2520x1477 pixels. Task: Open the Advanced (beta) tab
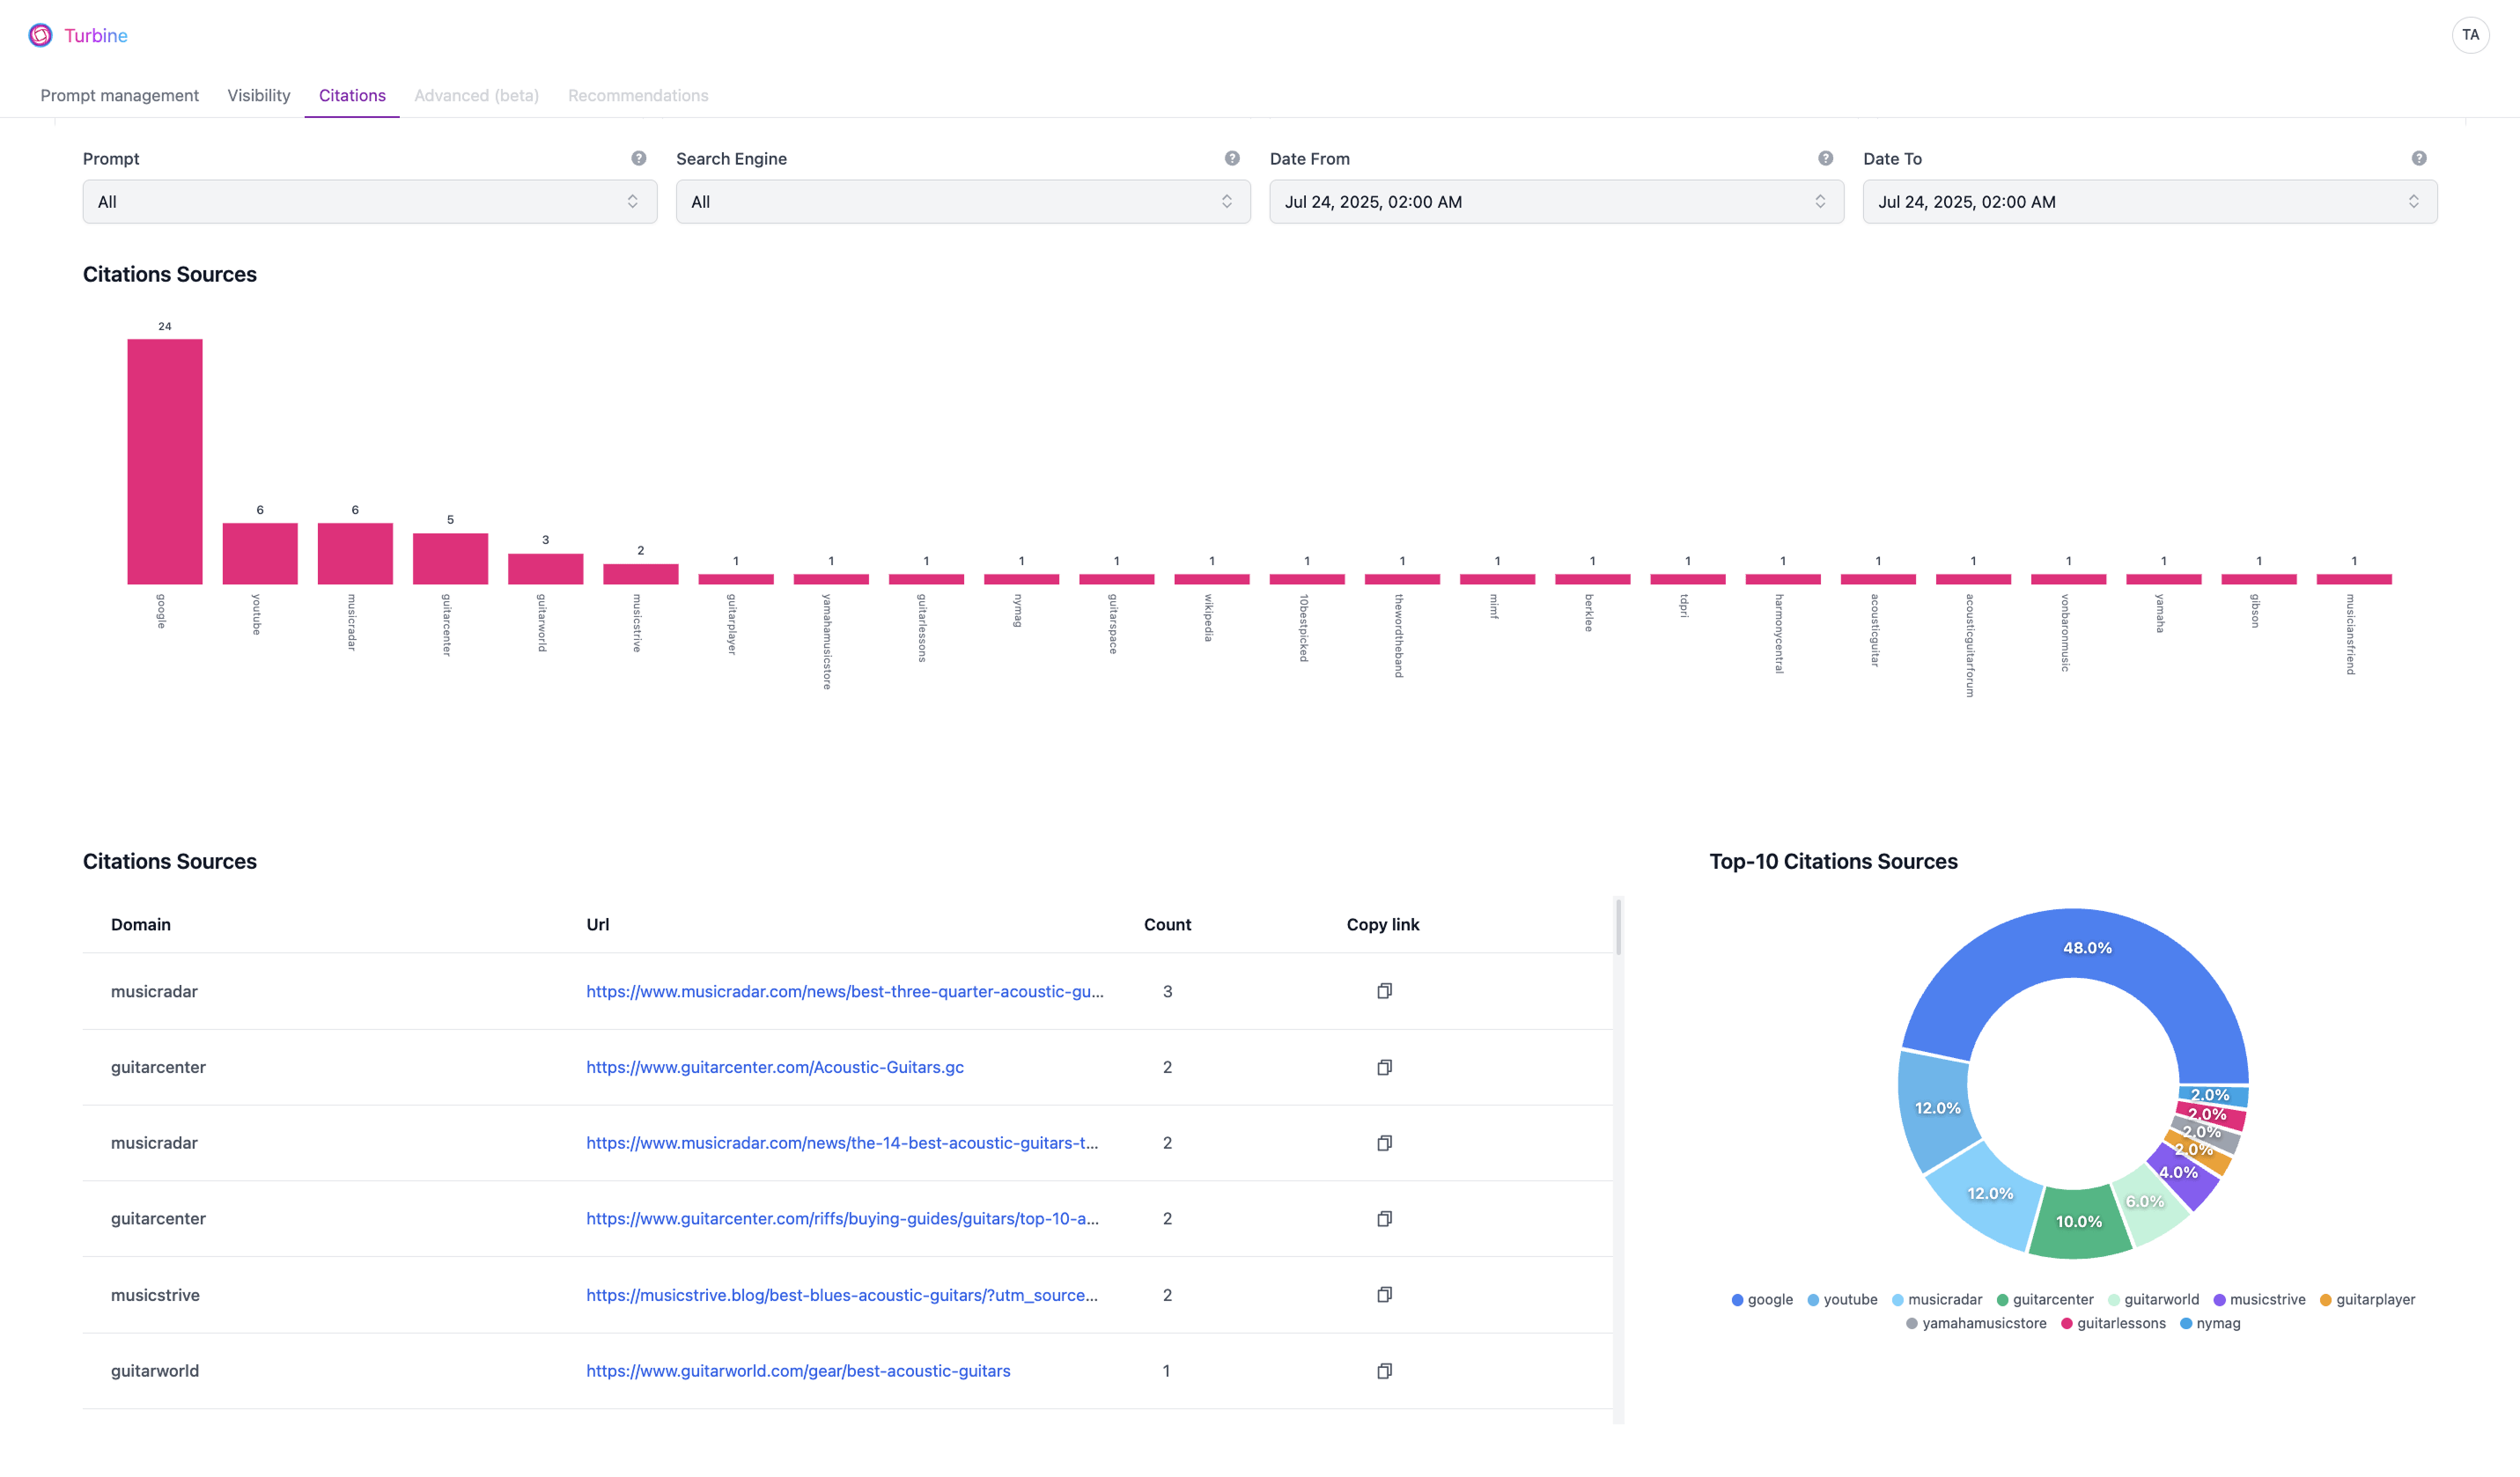point(476,95)
